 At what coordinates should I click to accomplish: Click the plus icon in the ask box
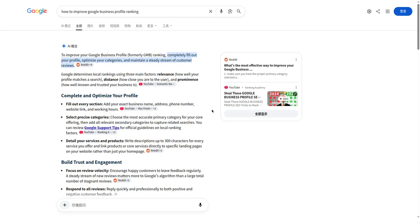(x=65, y=205)
